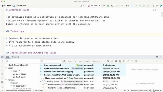Open the log options gear beside filter field

[x=64, y=61]
